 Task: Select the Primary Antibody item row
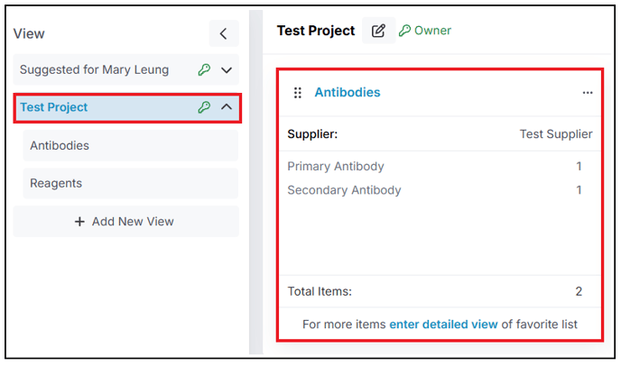440,166
